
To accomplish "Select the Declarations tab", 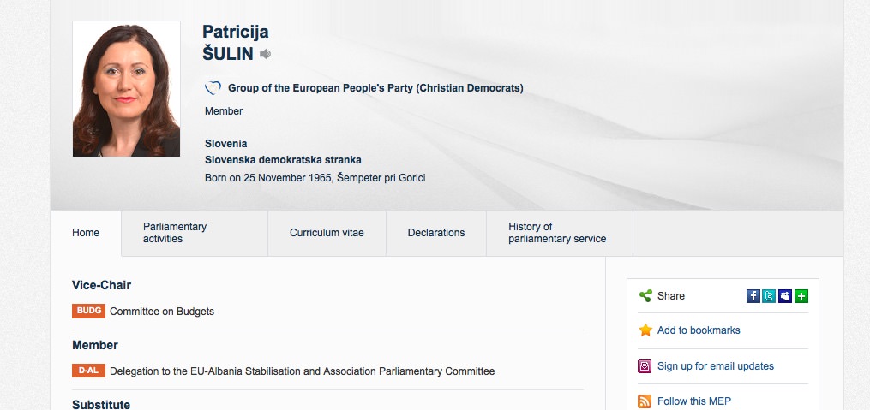I will pyautogui.click(x=436, y=233).
